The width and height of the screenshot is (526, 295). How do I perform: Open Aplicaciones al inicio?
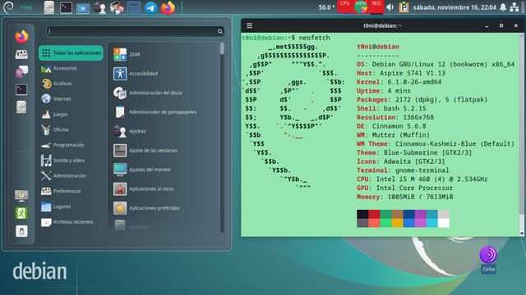[x=164, y=189]
